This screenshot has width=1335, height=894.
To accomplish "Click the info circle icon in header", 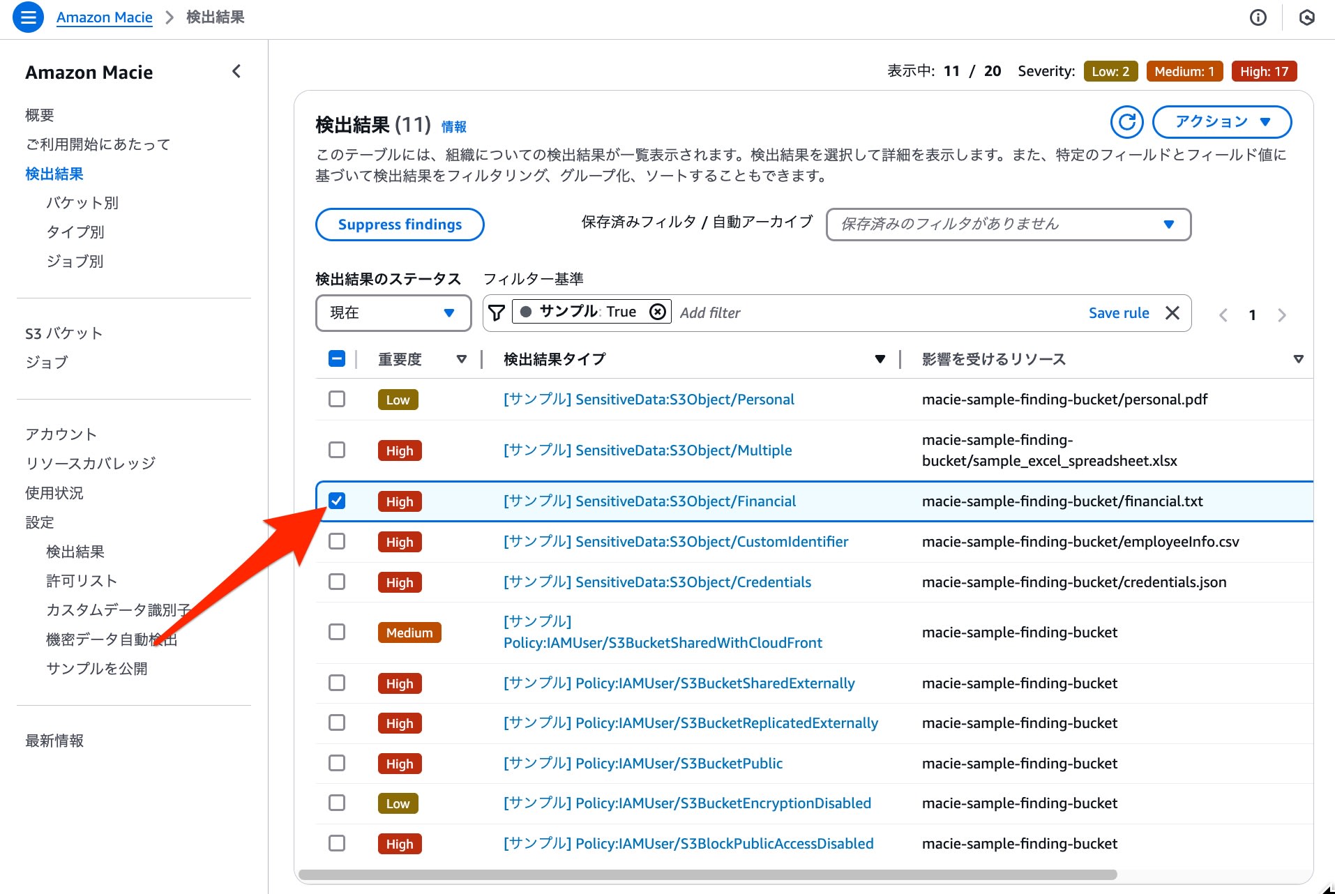I will point(1258,17).
